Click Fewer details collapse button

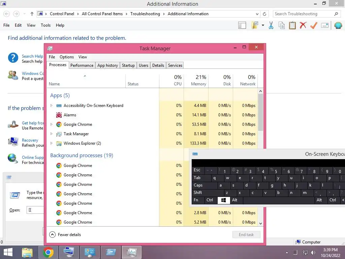65,235
